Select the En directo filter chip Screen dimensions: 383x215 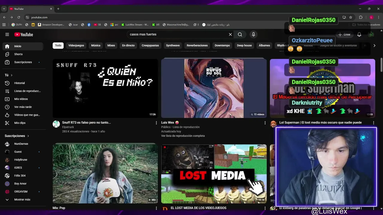coord(128,45)
